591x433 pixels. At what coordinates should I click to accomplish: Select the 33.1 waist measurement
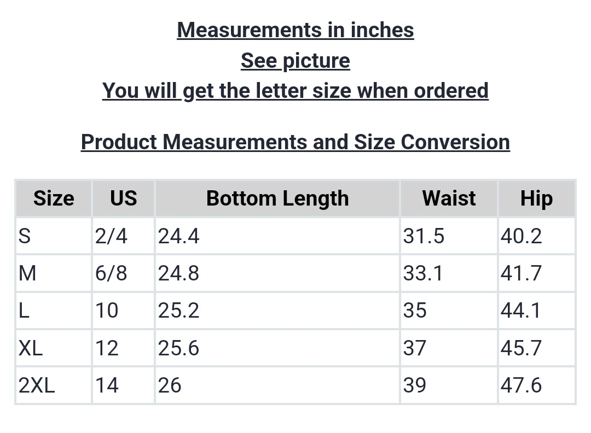[x=424, y=273]
